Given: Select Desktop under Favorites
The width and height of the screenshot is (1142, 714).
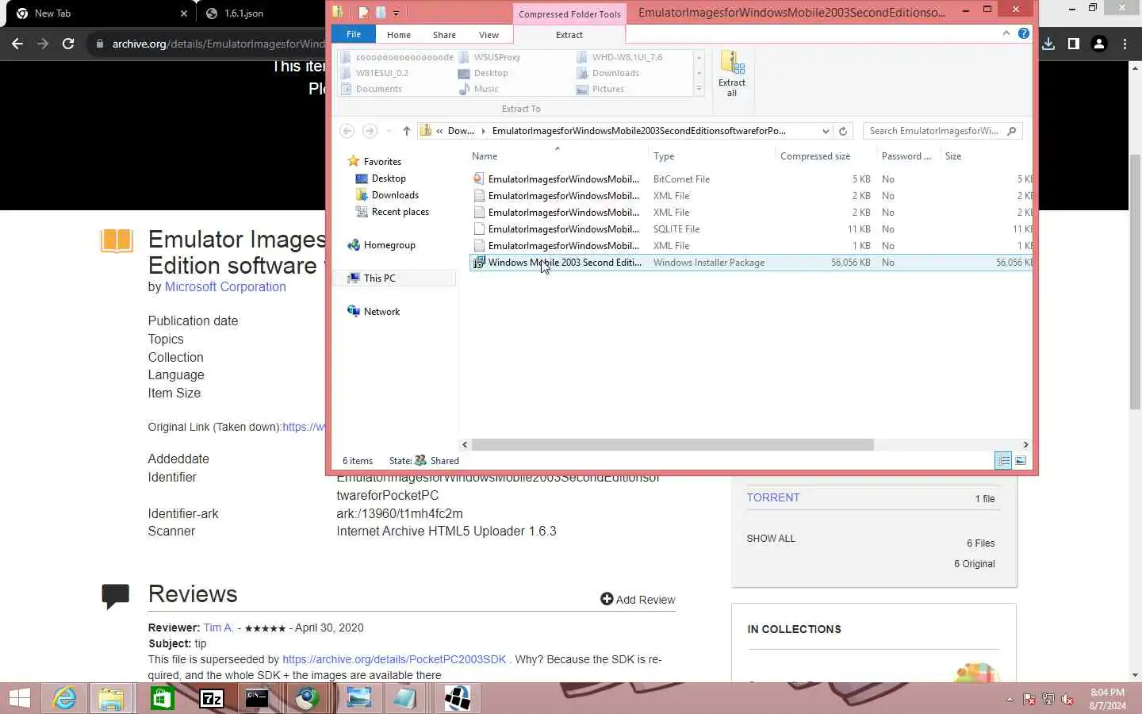Looking at the screenshot, I should coord(389,178).
